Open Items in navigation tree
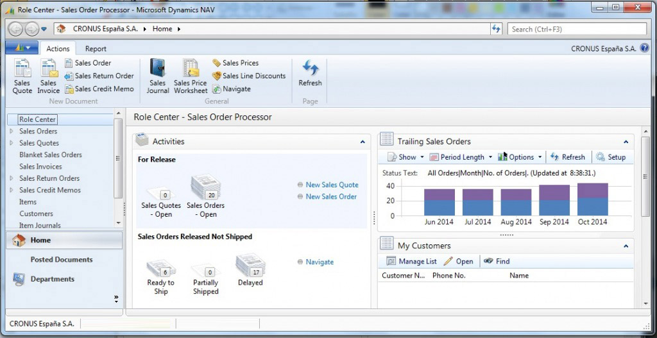Screen dimensions: 657x338 (x=28, y=201)
